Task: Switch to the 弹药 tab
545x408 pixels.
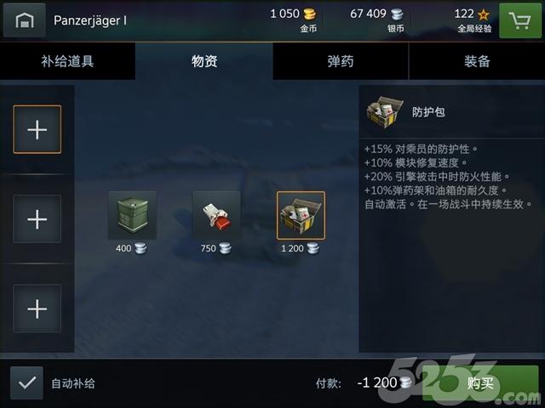Action: [x=341, y=61]
